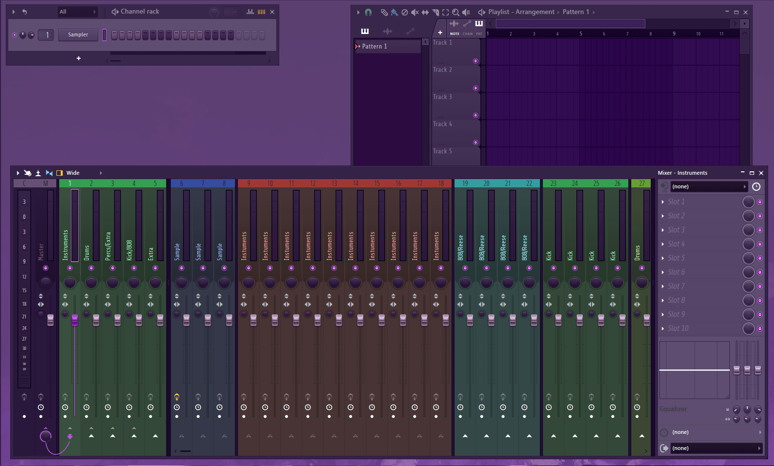Show automation clips in Playlist picker
The height and width of the screenshot is (466, 774).
(410, 31)
